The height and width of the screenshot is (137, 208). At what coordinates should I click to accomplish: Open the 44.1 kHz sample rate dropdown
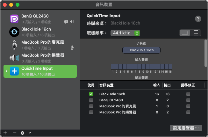coord(125,33)
